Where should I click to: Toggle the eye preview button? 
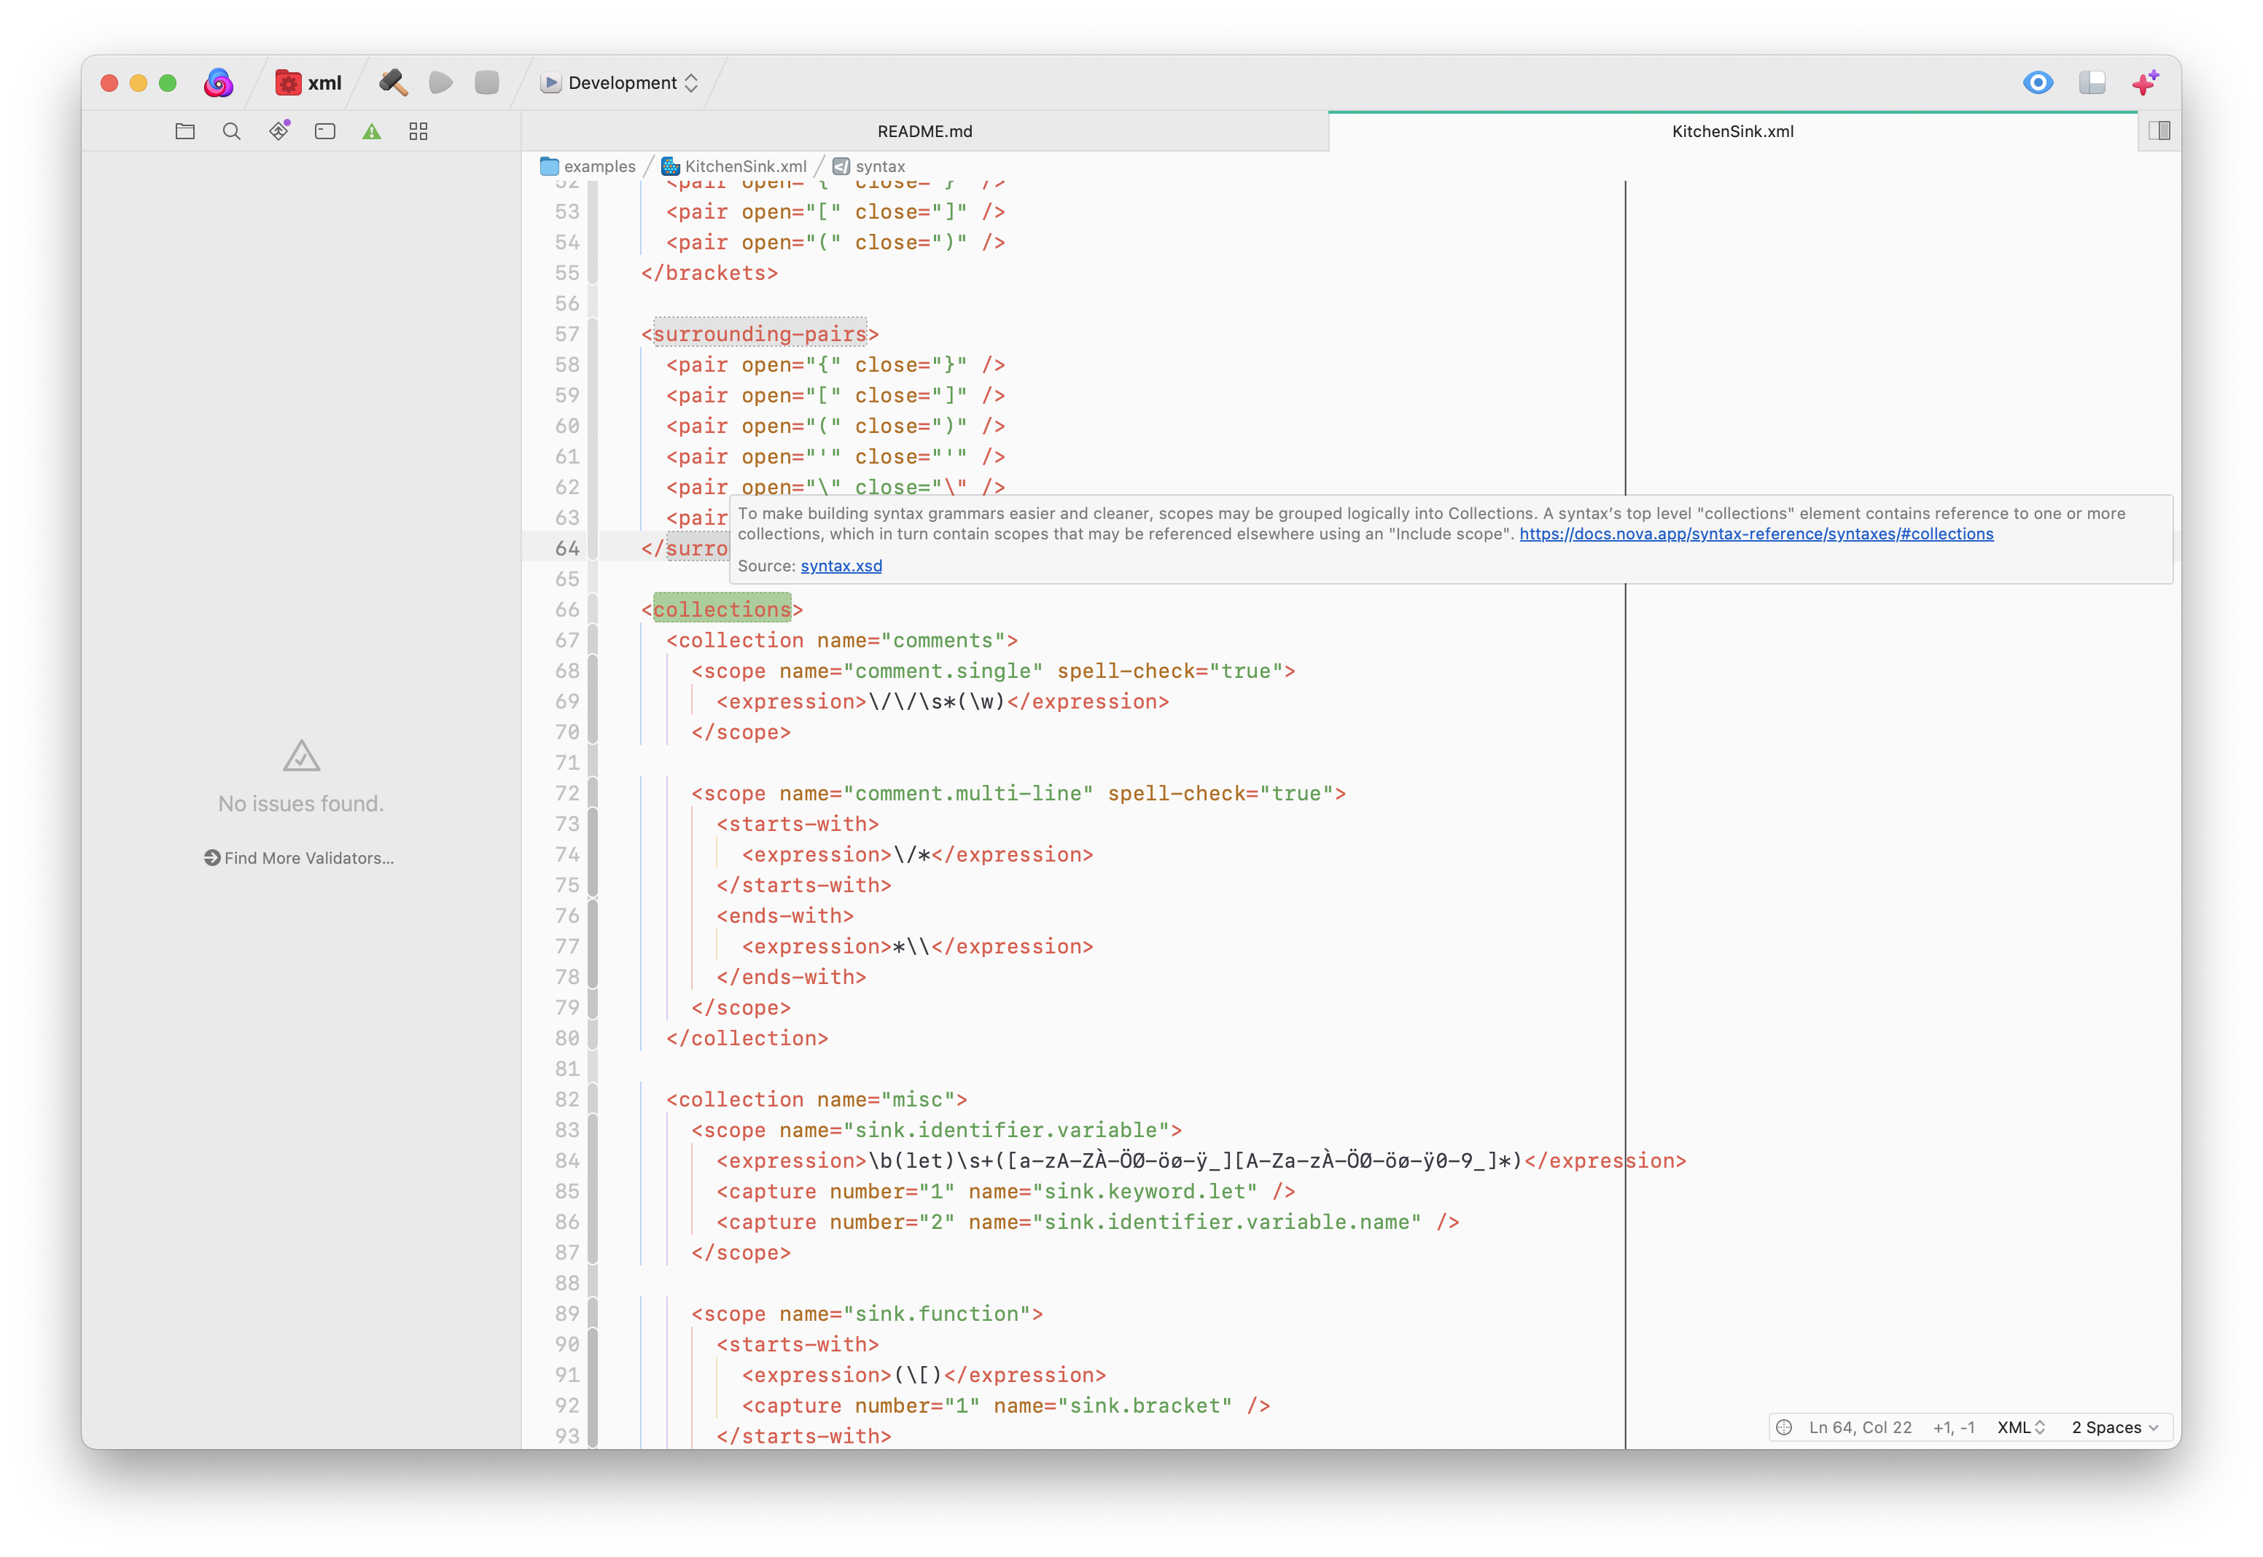(2038, 83)
